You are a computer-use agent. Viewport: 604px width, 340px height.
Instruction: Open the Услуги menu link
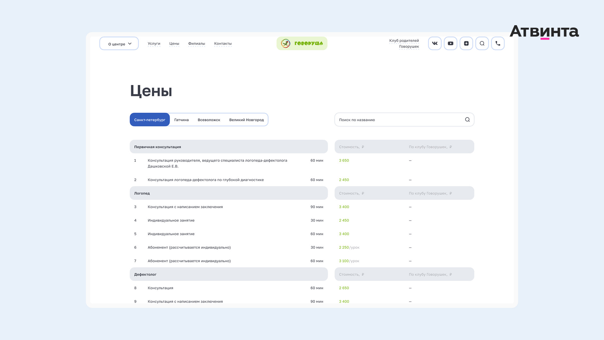154,43
